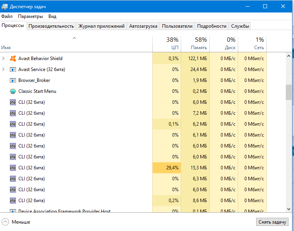Click the Avast Behavior Shield orange icon
Image resolution: width=294 pixels, height=231 pixels.
coord(13,59)
